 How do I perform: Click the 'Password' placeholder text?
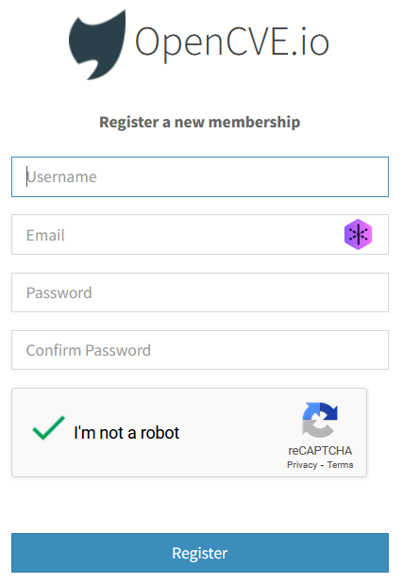59,293
